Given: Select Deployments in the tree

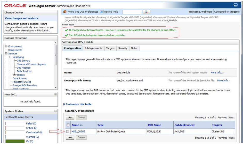Looking at the screenshot, I should pos(15,50).
